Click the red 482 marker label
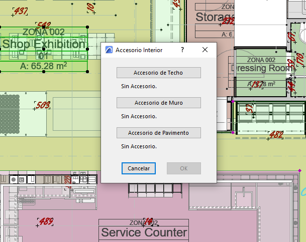The image size is (306, 242). tap(276, 134)
